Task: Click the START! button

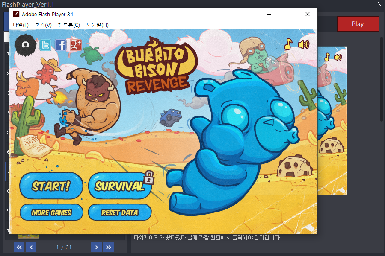Action: (x=51, y=186)
